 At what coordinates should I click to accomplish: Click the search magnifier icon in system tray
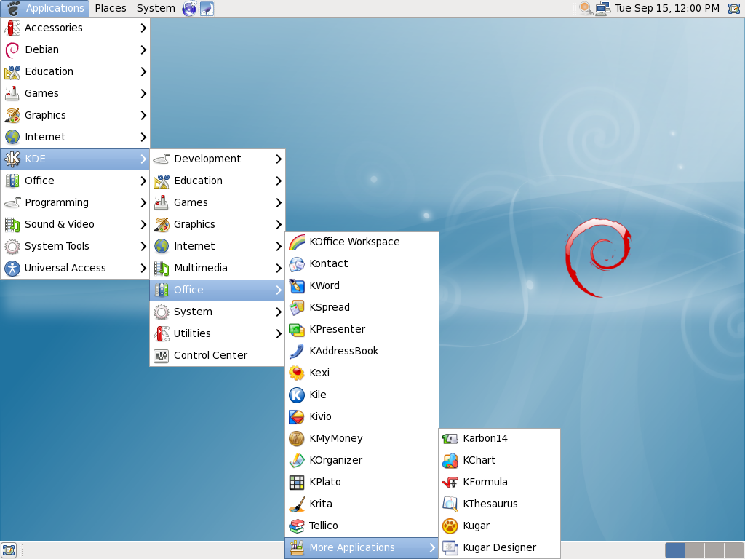pyautogui.click(x=586, y=8)
